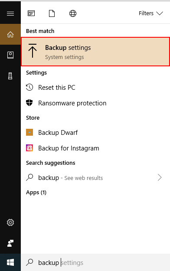Open Reset this PC setting

pyautogui.click(x=95, y=88)
